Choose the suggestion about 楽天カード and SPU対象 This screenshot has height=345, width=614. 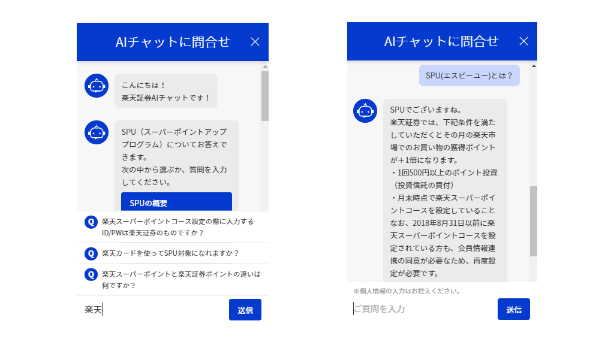point(173,253)
